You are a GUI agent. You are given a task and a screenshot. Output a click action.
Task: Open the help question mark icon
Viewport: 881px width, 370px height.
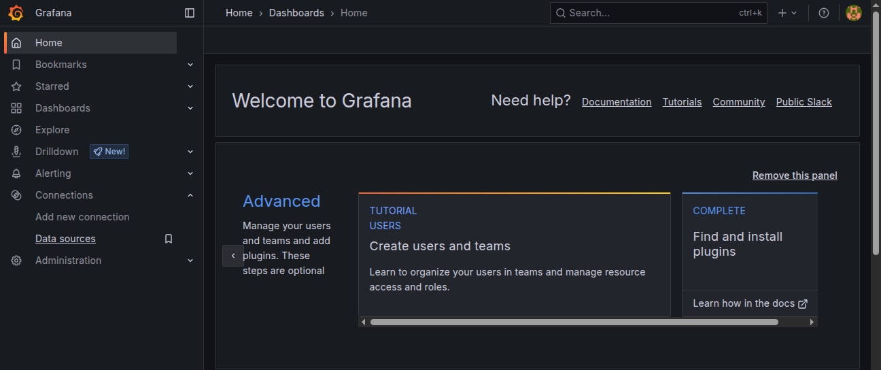point(824,13)
